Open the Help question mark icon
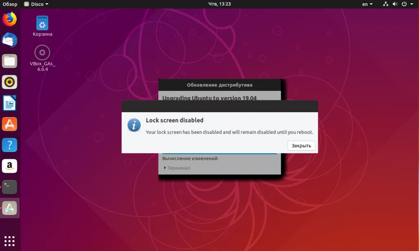This screenshot has height=251, width=419. tap(10, 145)
